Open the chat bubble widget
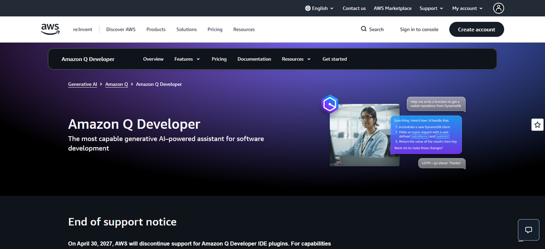545x249 pixels. click(x=529, y=229)
